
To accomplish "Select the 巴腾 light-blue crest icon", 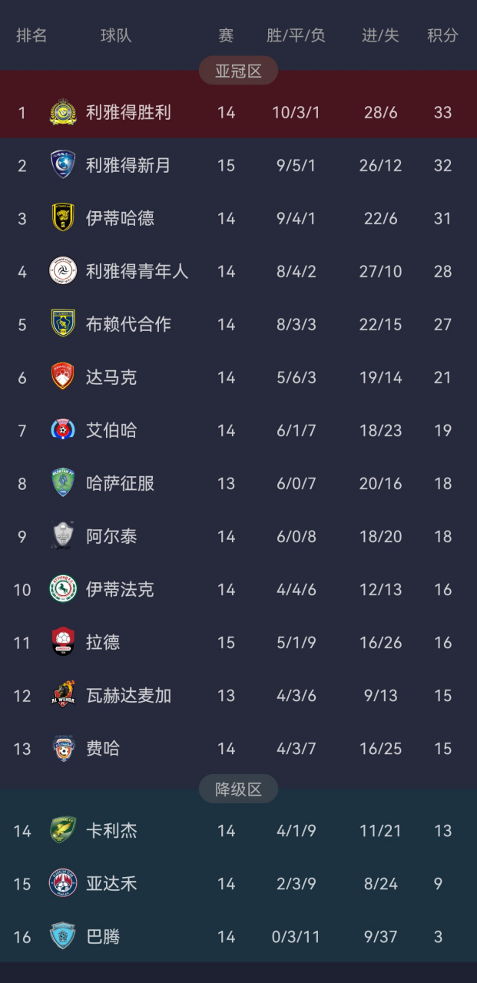I will click(x=63, y=936).
